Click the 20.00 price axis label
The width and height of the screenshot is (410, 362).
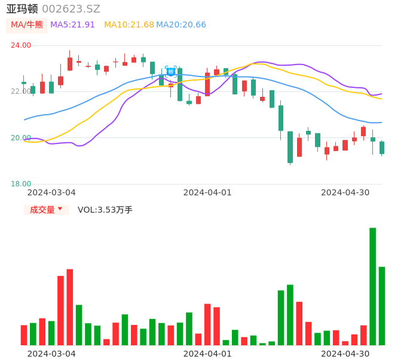[21, 138]
